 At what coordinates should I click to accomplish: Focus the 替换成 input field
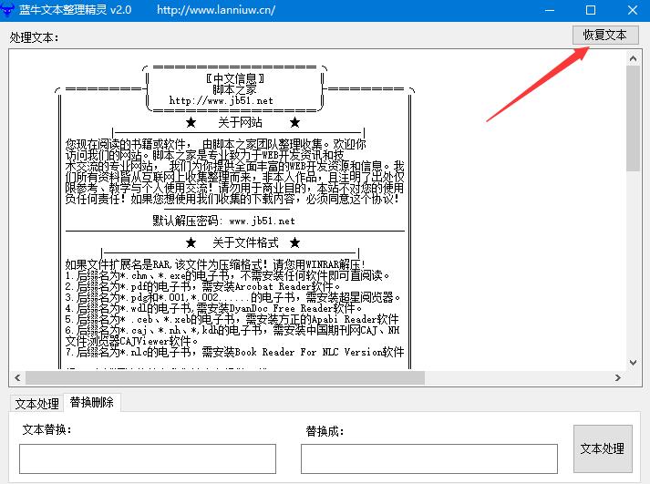tap(429, 458)
